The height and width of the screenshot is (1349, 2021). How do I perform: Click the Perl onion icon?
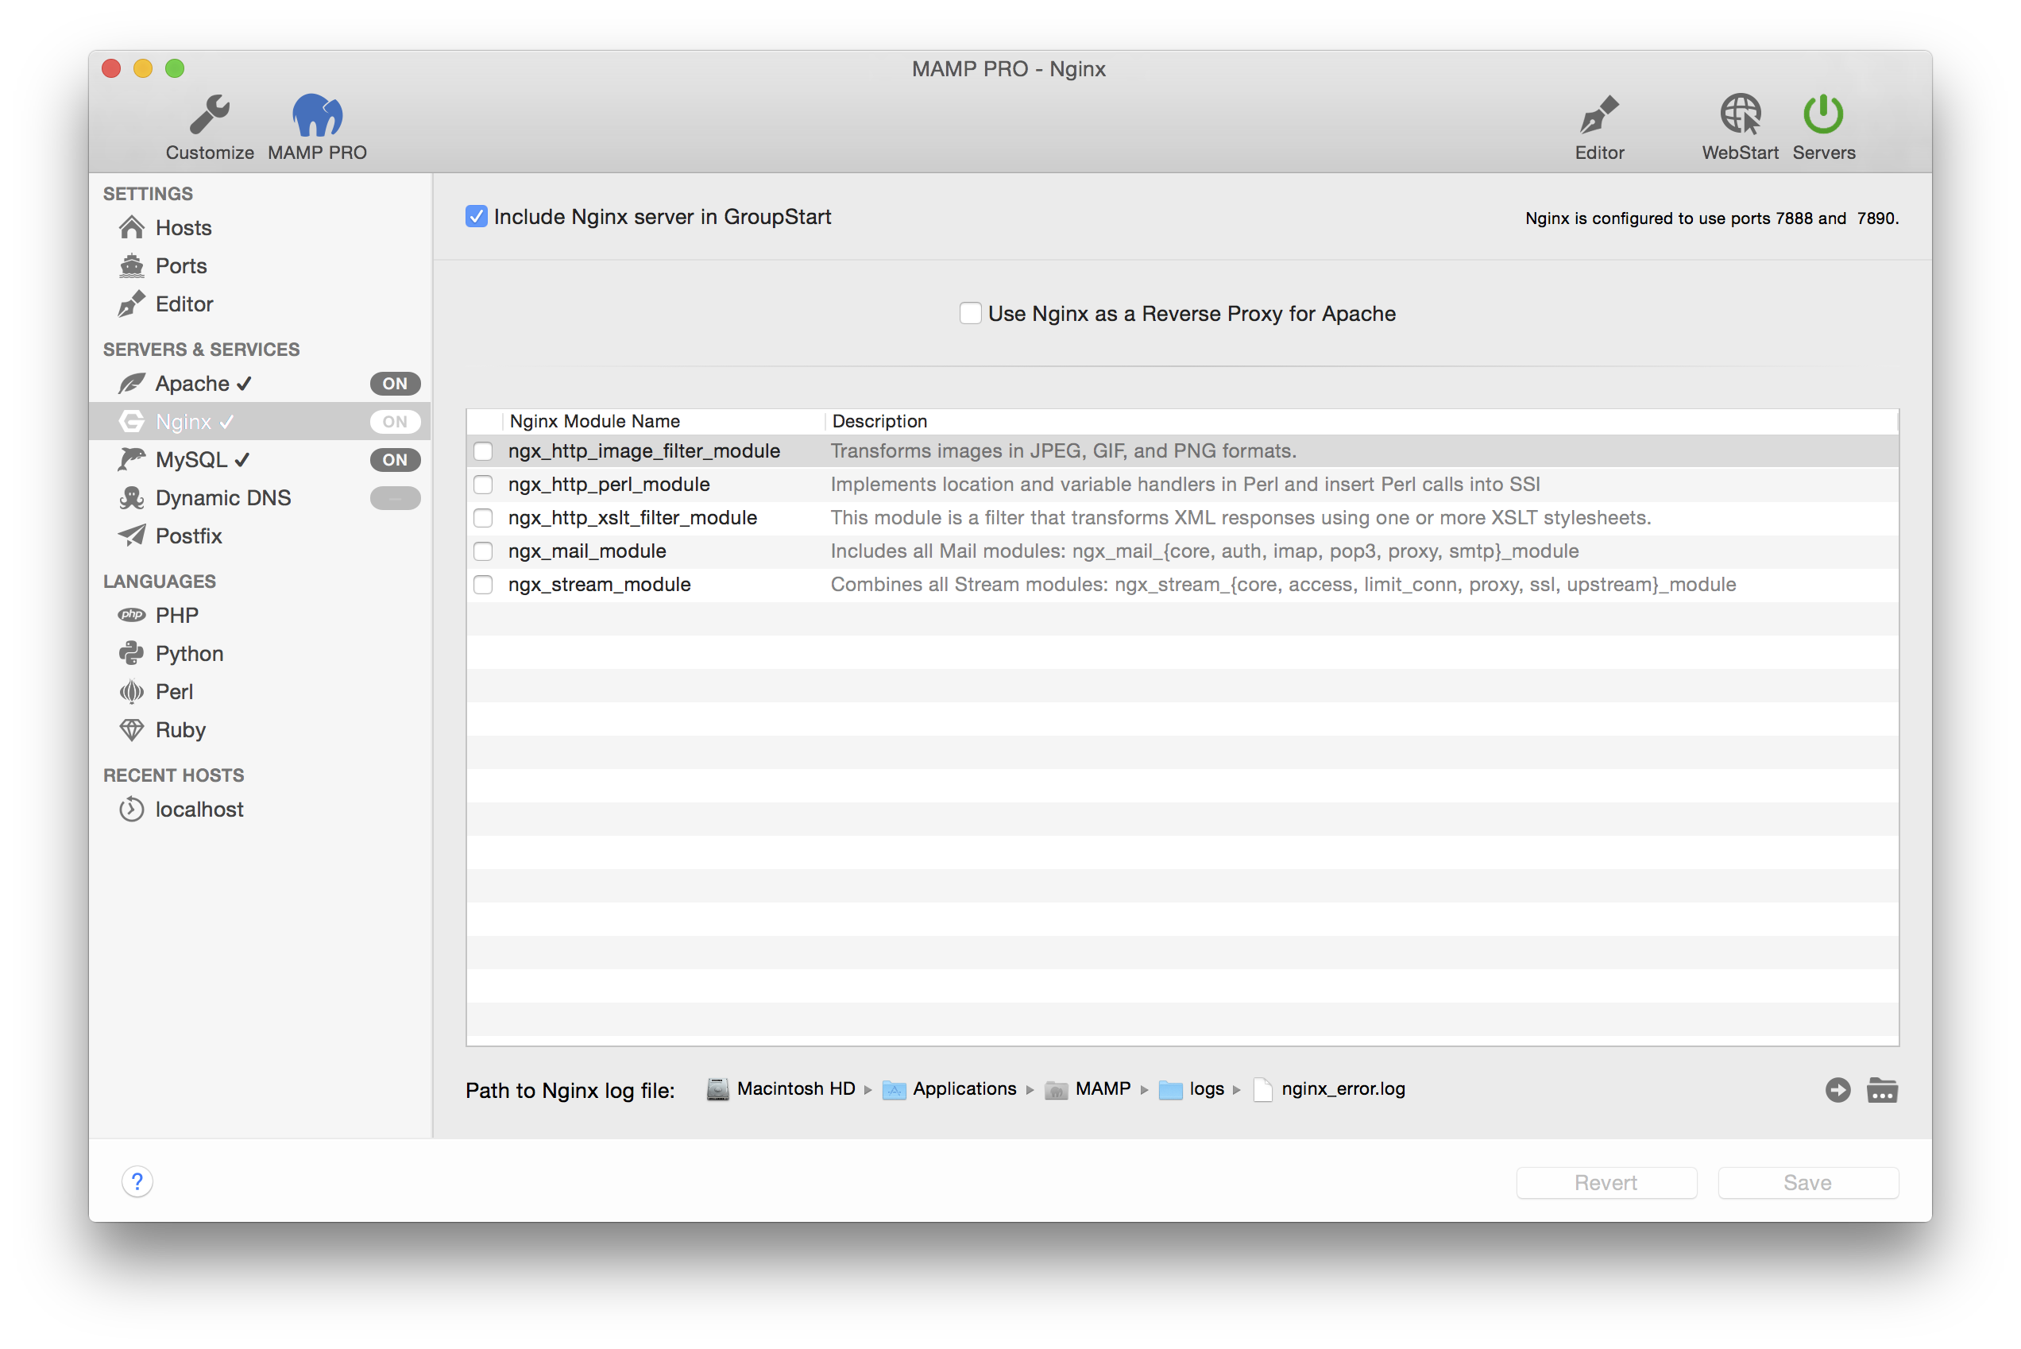[132, 691]
